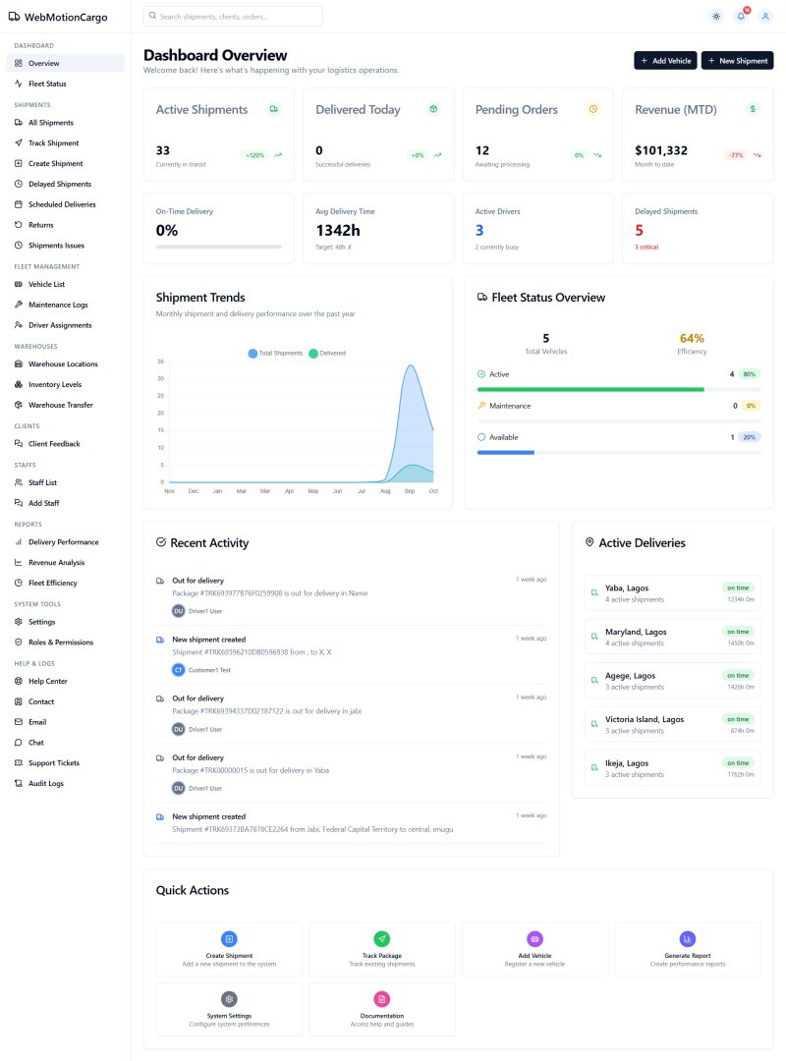The height and width of the screenshot is (1061, 786).
Task: Toggle the Total Shipments chart legend
Action: pos(276,353)
